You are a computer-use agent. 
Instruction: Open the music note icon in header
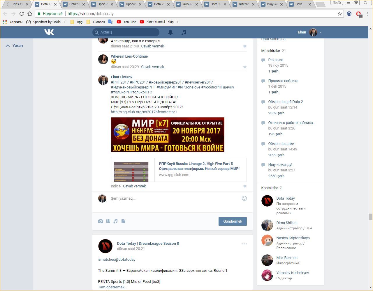click(184, 32)
